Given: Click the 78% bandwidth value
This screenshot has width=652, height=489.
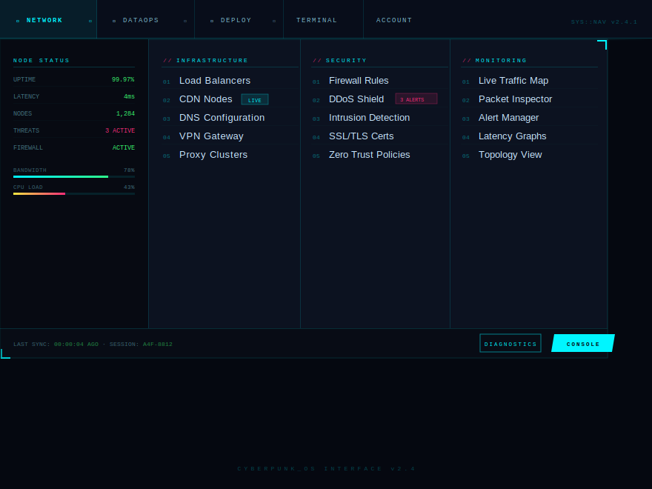Looking at the screenshot, I should (x=130, y=170).
